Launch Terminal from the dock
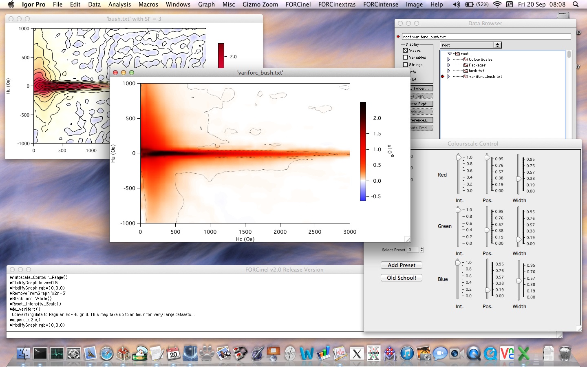This screenshot has height=367, width=587. (x=40, y=353)
